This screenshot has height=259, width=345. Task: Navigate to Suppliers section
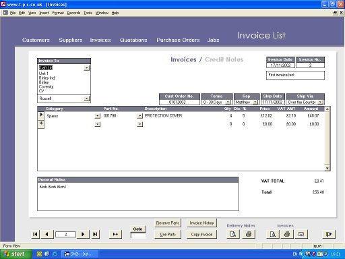(x=71, y=40)
